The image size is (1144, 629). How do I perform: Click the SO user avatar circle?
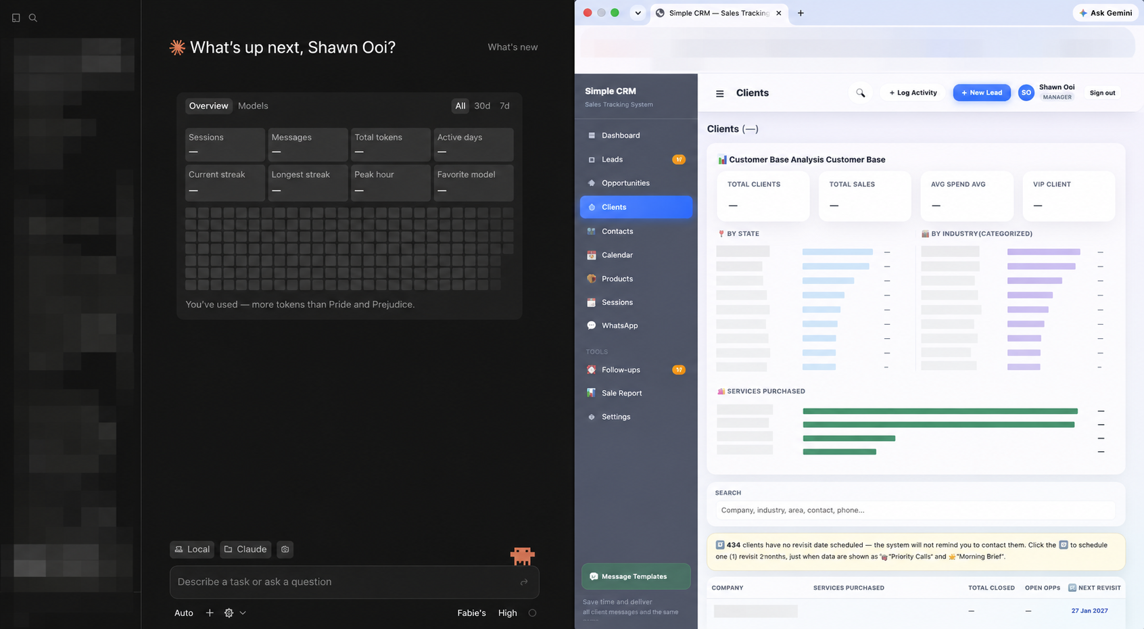click(1026, 93)
